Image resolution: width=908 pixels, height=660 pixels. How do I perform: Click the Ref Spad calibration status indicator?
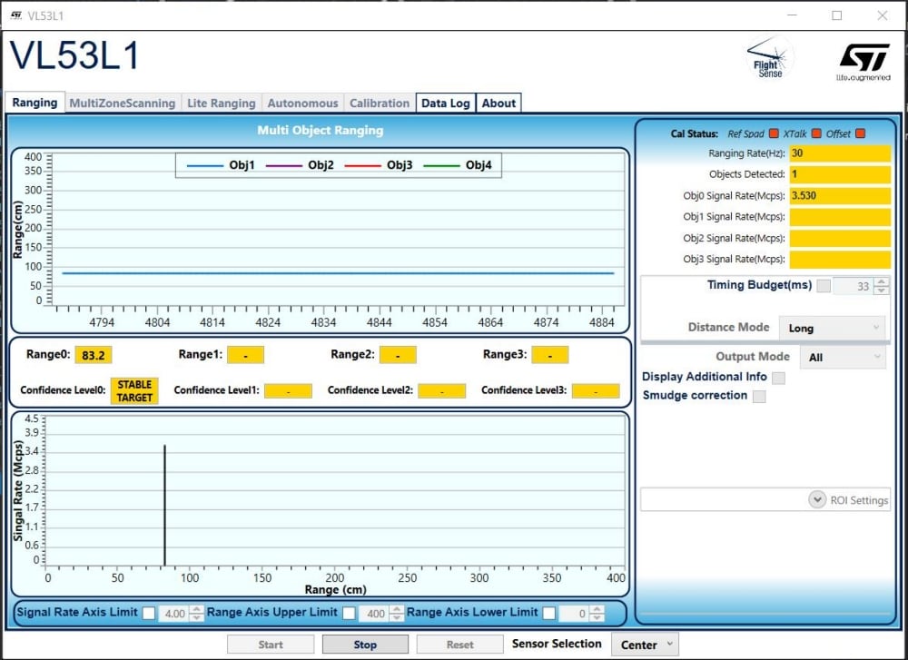pyautogui.click(x=775, y=134)
